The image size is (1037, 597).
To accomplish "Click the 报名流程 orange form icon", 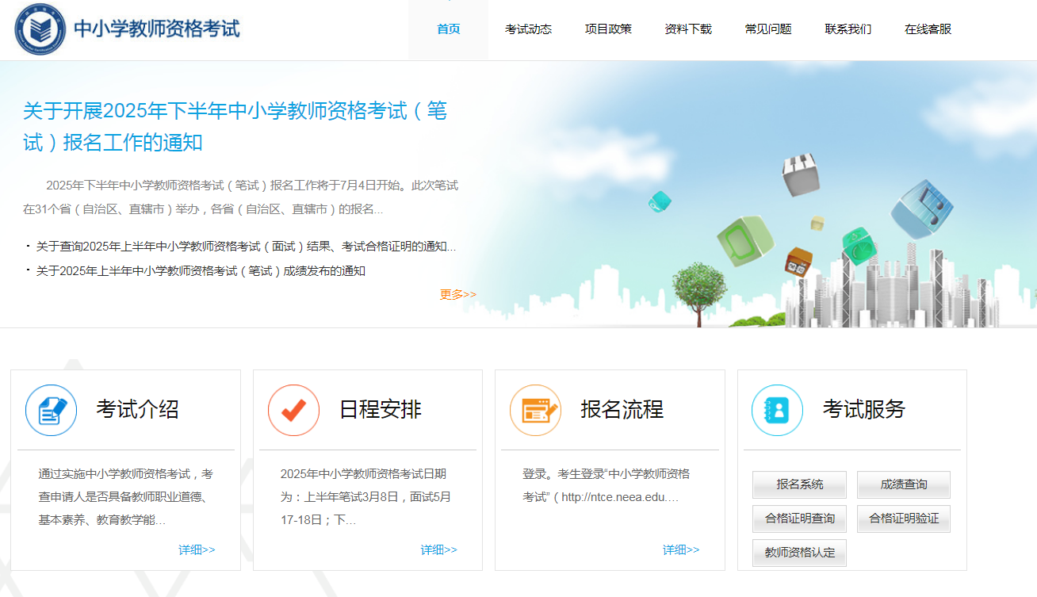I will coord(536,411).
